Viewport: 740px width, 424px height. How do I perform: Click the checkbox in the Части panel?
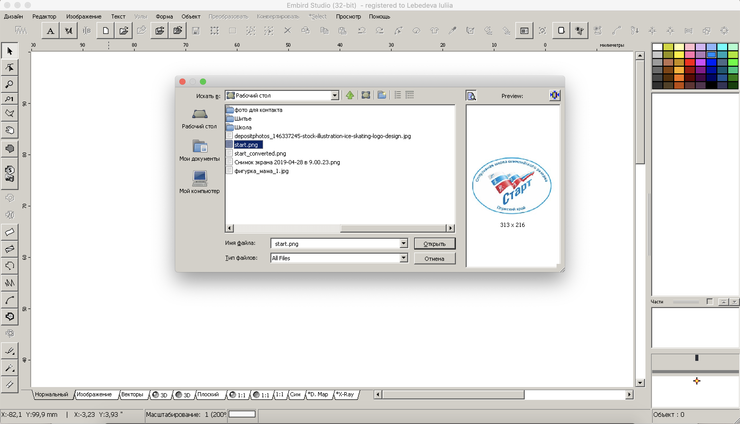point(709,302)
